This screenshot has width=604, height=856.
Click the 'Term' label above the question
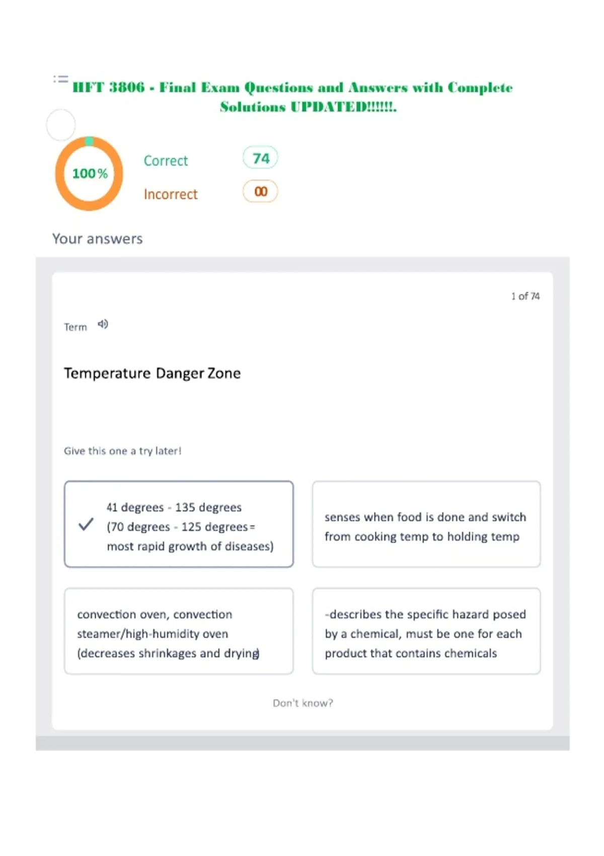tap(75, 327)
